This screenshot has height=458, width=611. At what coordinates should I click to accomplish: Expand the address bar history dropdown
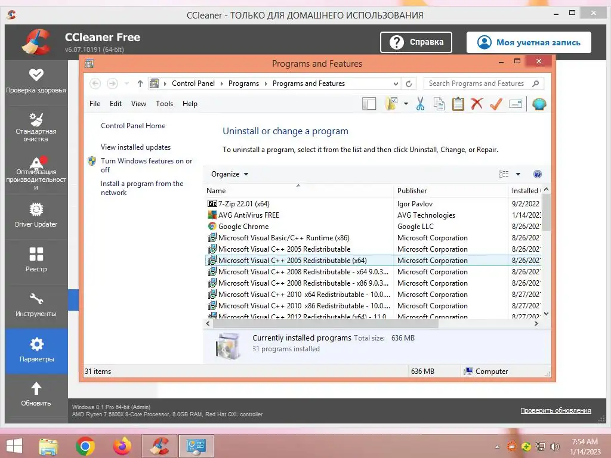pyautogui.click(x=396, y=83)
